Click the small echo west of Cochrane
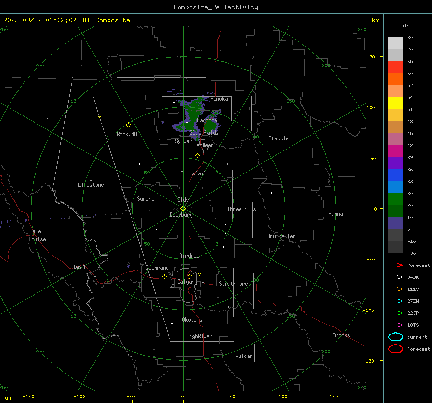The image size is (432, 403). coord(128,265)
